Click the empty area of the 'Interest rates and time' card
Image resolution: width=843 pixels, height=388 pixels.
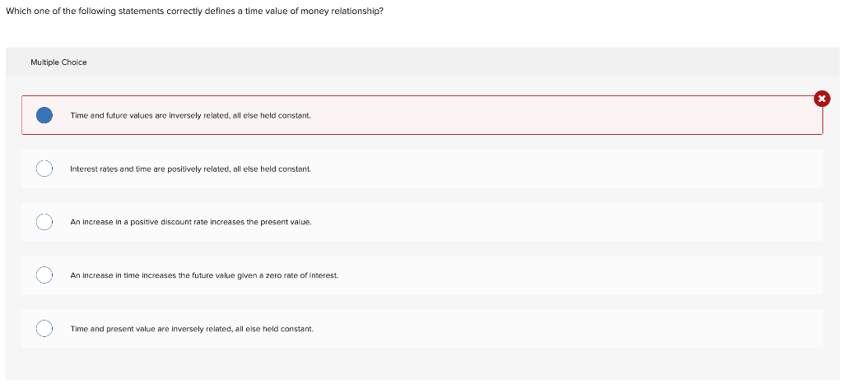tap(565, 169)
